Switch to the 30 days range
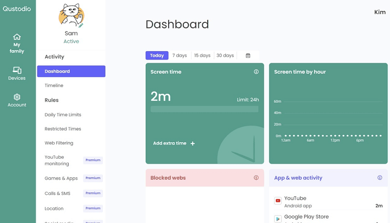The width and height of the screenshot is (390, 223). (x=225, y=56)
